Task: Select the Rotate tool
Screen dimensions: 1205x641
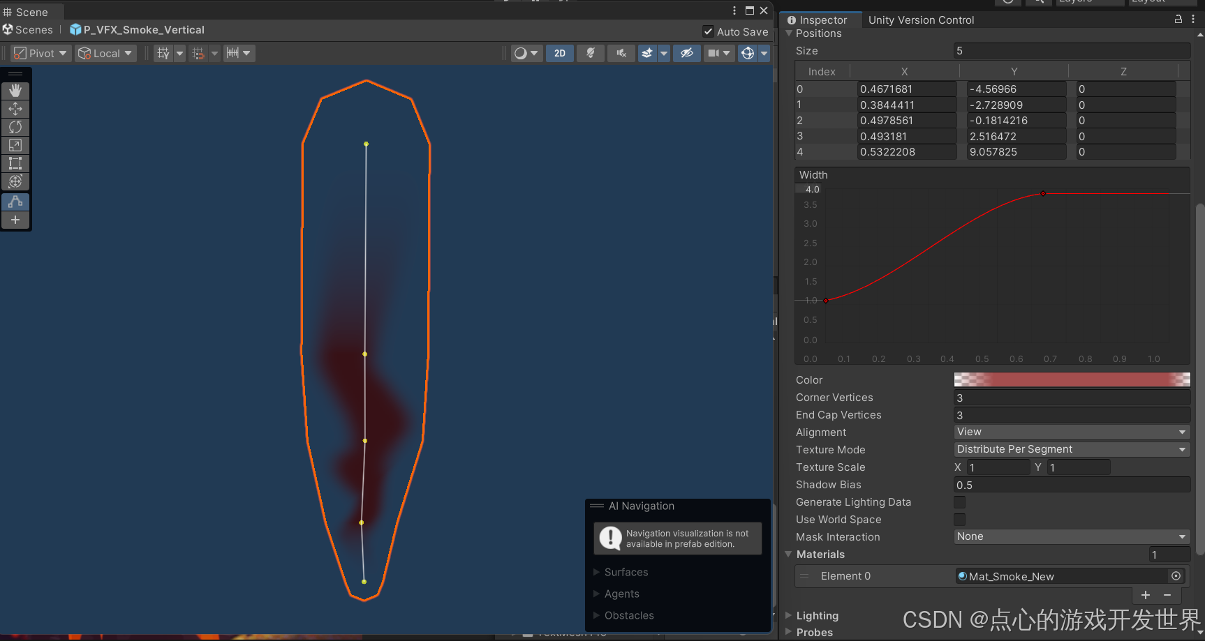Action: [15, 127]
